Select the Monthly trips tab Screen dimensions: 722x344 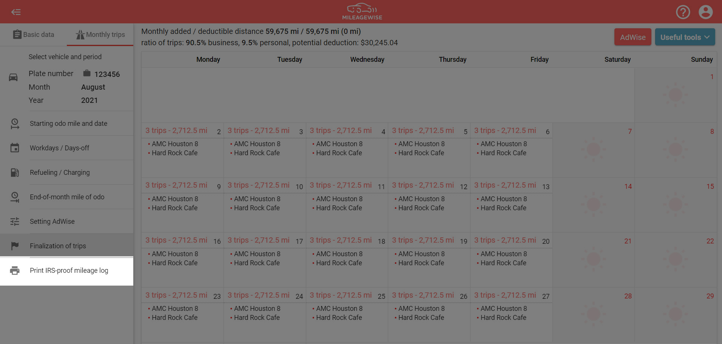[x=100, y=35]
